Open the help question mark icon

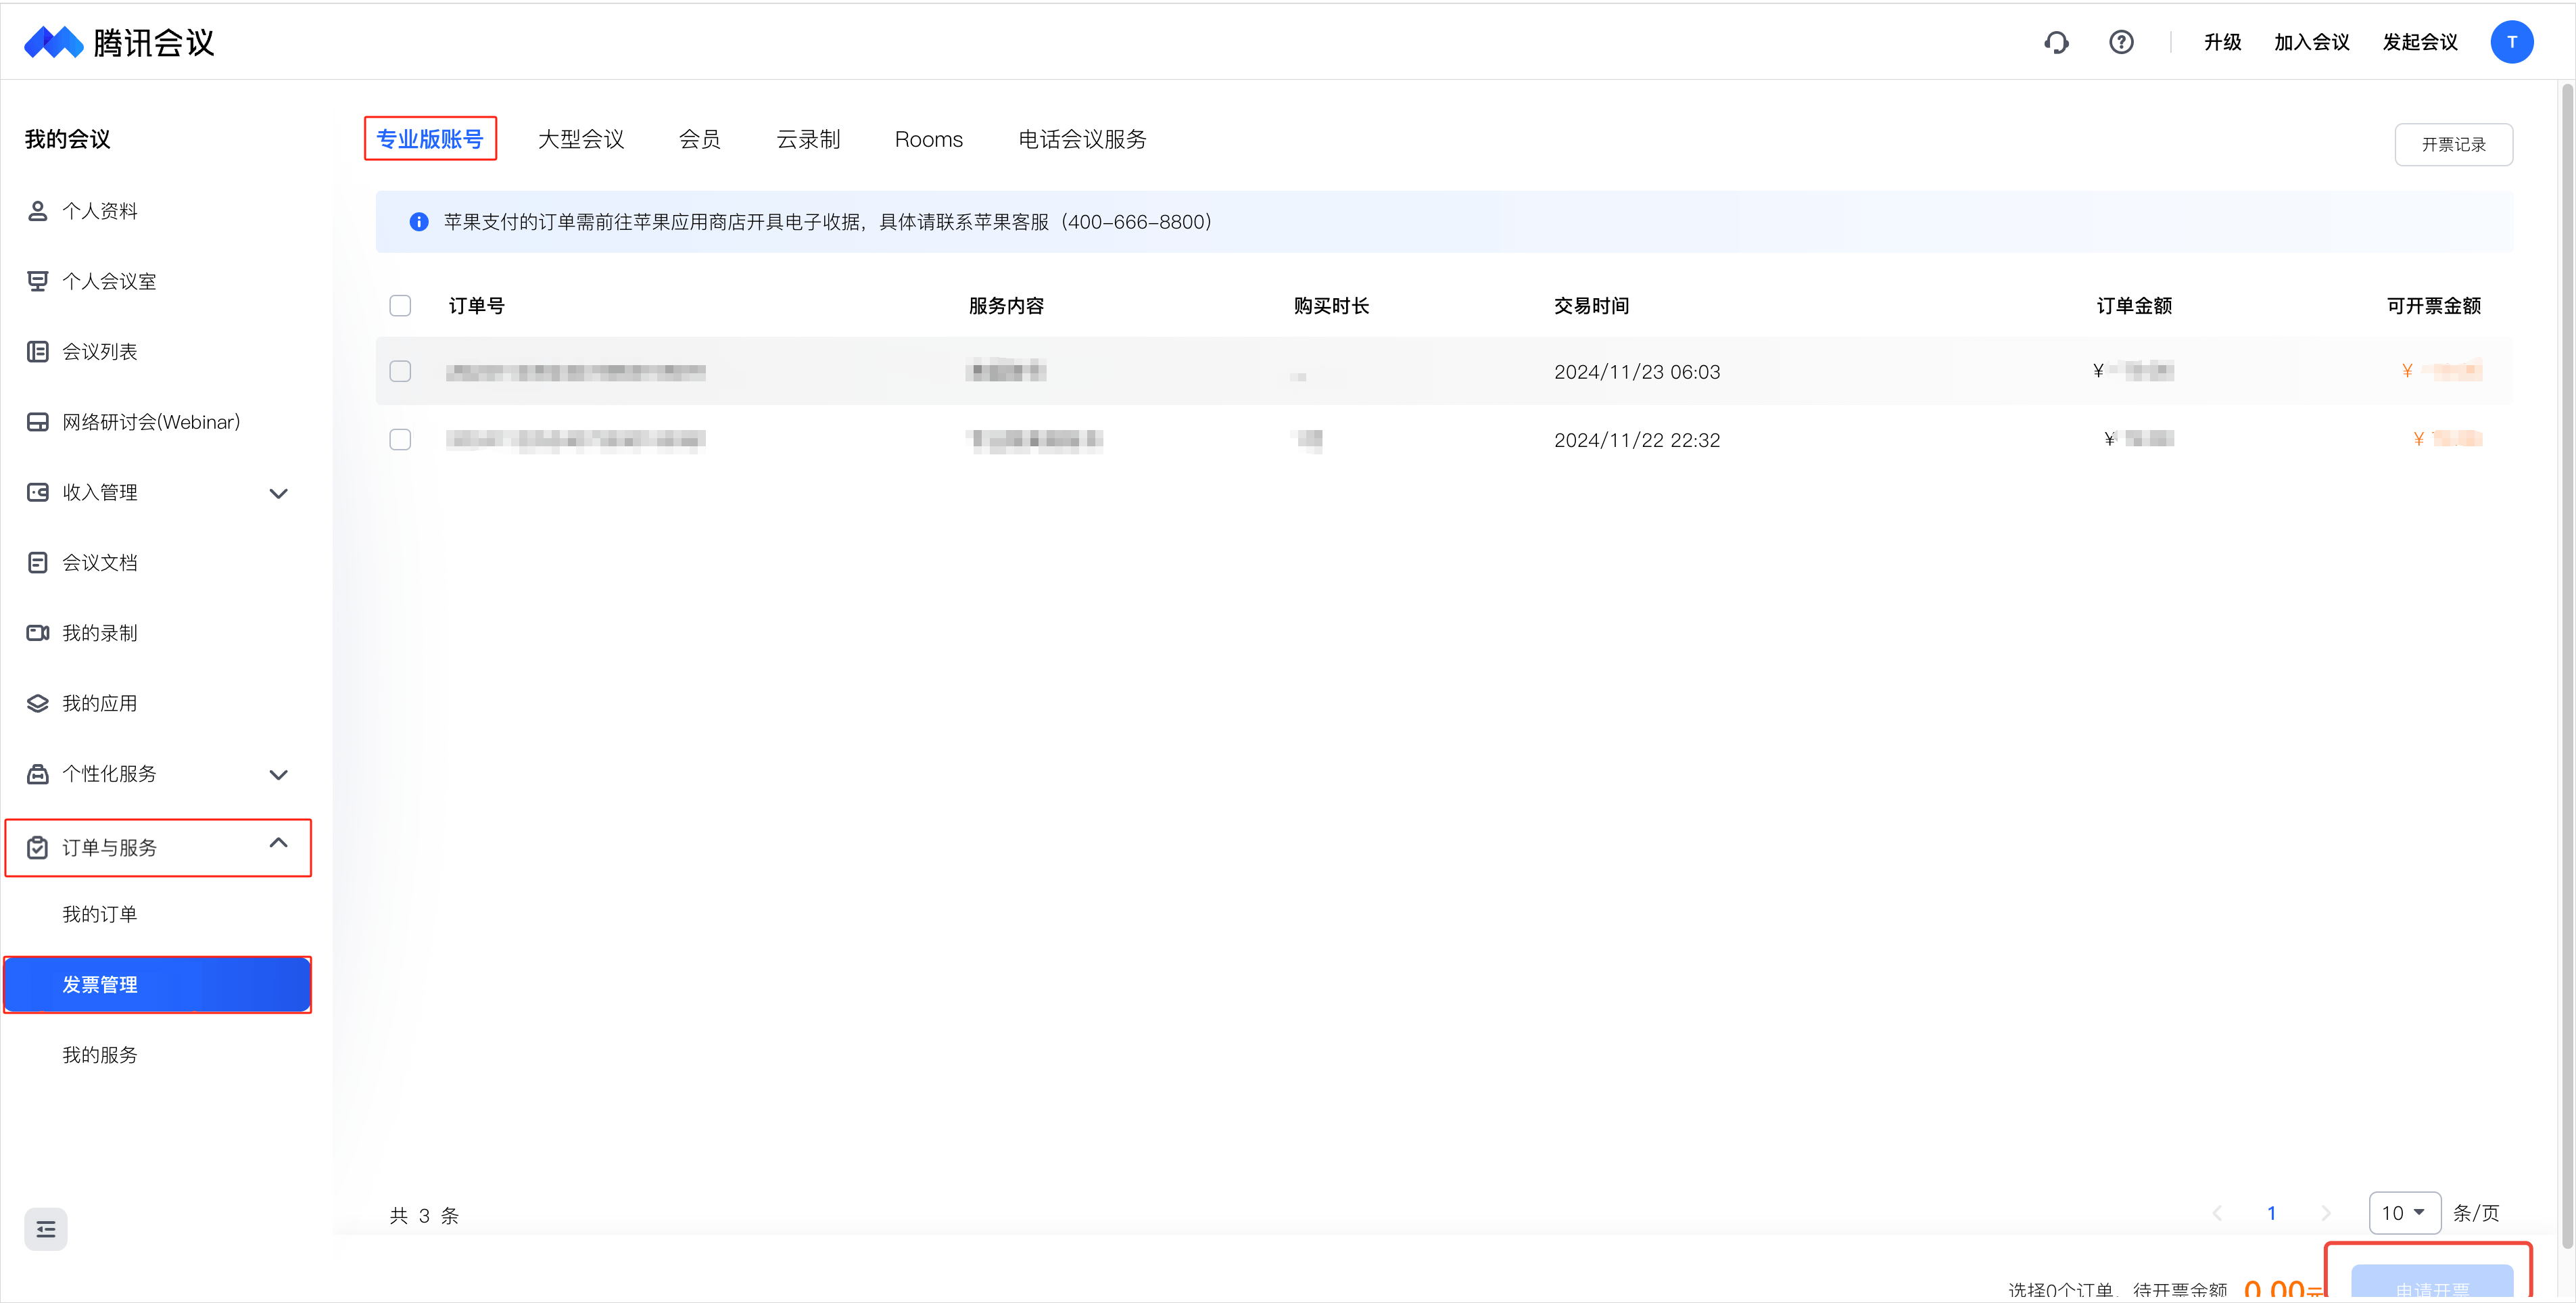2121,42
